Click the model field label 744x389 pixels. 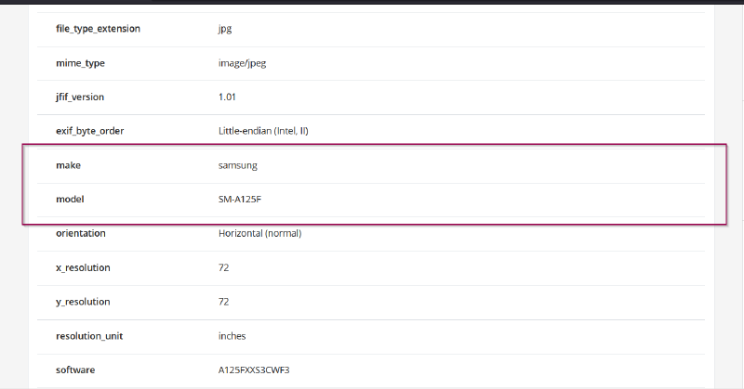coord(72,200)
